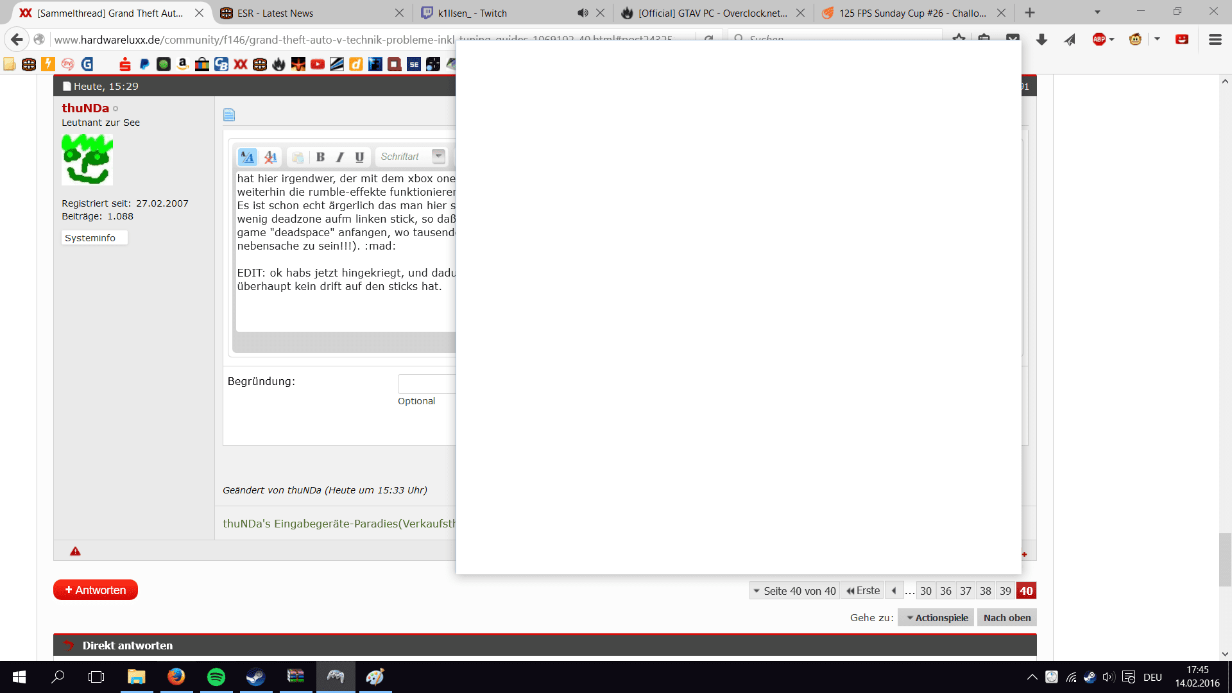
Task: Go to previous page arrow in pagination
Action: point(894,591)
